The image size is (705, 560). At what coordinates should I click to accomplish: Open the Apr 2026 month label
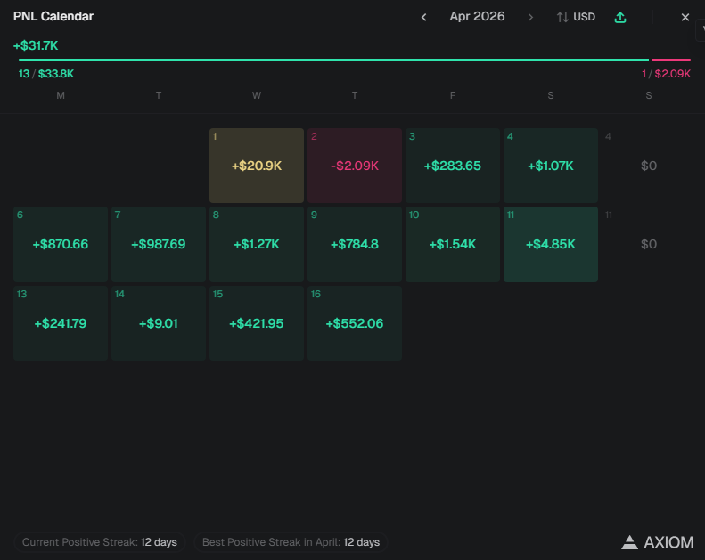[477, 17]
